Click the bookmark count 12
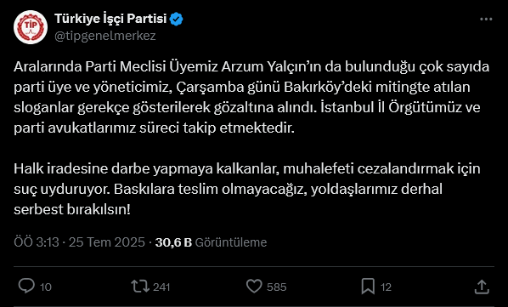This screenshot has width=508, height=307. (386, 287)
